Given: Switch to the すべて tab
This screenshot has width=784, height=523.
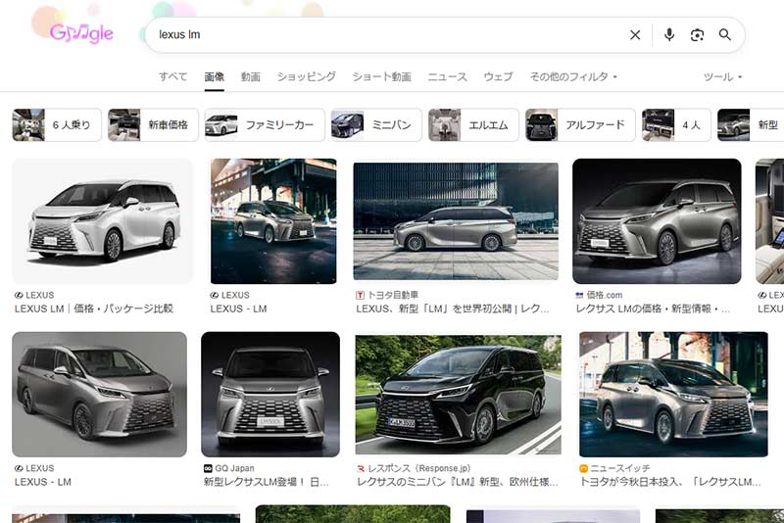Looking at the screenshot, I should [x=173, y=76].
